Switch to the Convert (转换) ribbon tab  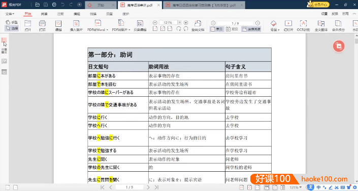click(93, 14)
